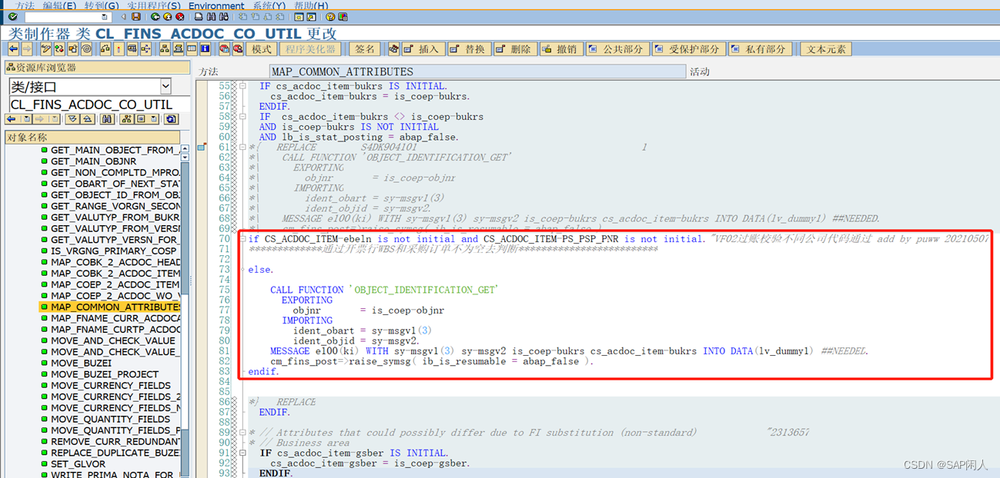Collapse the IF block at line 70

click(x=242, y=239)
